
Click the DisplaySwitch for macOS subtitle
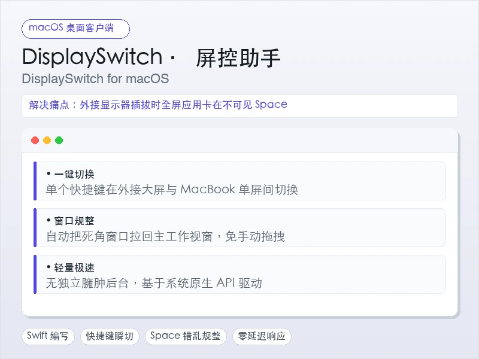[x=95, y=79]
